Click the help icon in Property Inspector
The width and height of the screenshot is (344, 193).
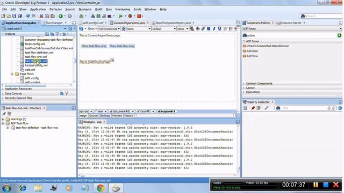point(340,108)
